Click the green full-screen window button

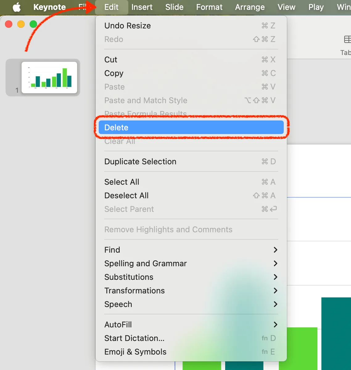pyautogui.click(x=33, y=24)
